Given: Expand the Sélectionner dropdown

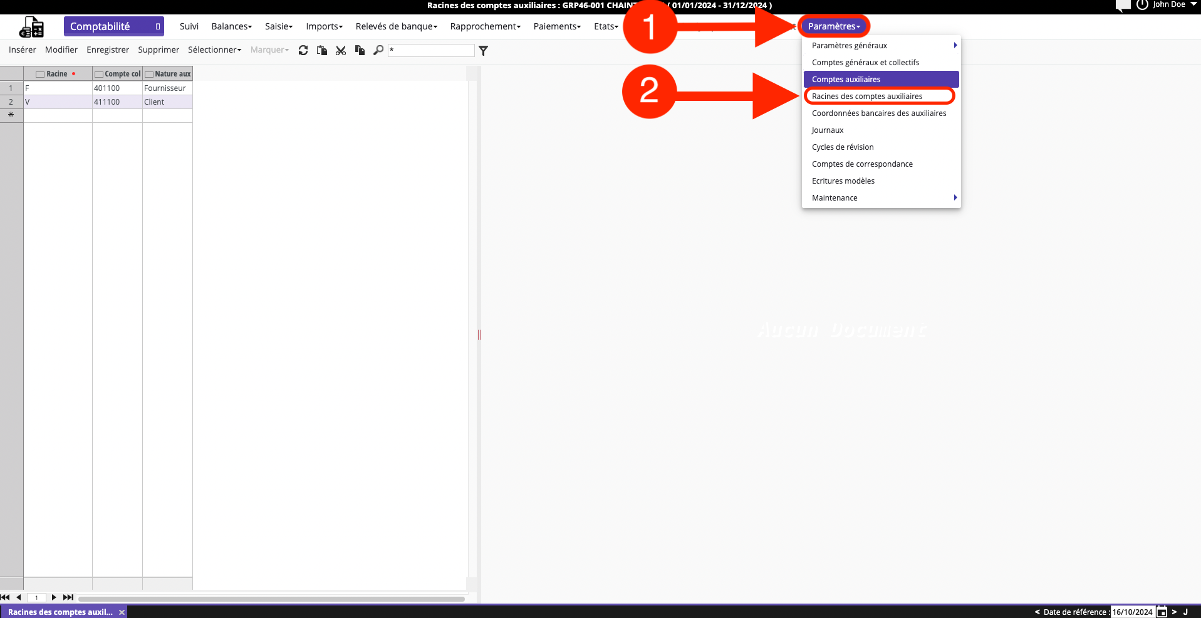Looking at the screenshot, I should [214, 50].
